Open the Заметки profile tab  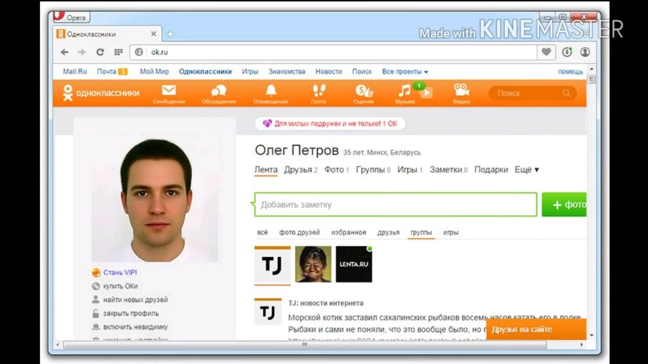pos(449,170)
